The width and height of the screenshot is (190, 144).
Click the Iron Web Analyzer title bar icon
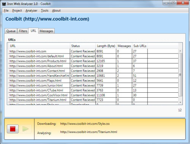pyautogui.click(x=4, y=4)
